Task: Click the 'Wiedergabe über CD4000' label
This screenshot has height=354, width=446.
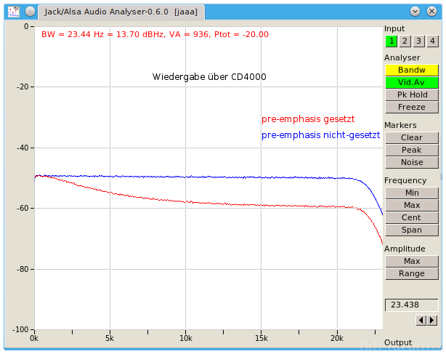Action: coord(209,77)
